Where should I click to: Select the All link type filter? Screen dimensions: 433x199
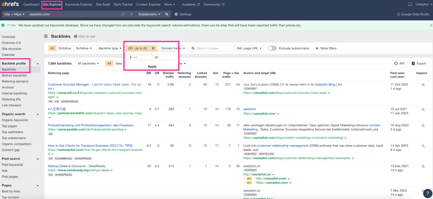52,48
